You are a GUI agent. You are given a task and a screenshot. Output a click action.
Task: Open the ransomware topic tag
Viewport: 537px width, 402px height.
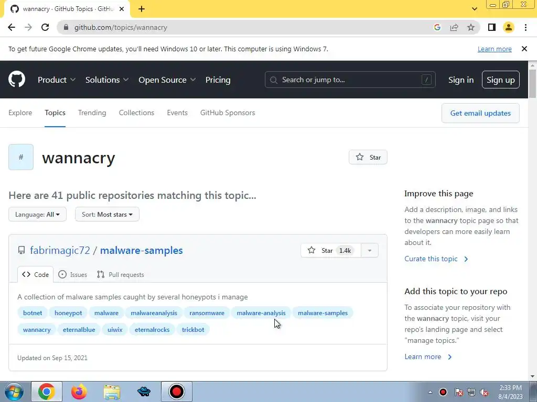click(207, 313)
